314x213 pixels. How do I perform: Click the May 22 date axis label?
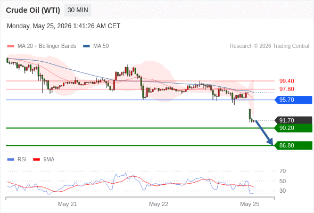coord(159,204)
